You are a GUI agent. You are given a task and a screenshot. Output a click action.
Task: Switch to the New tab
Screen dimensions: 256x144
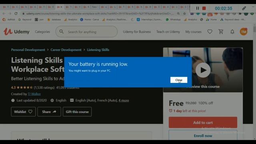click(x=94, y=7)
